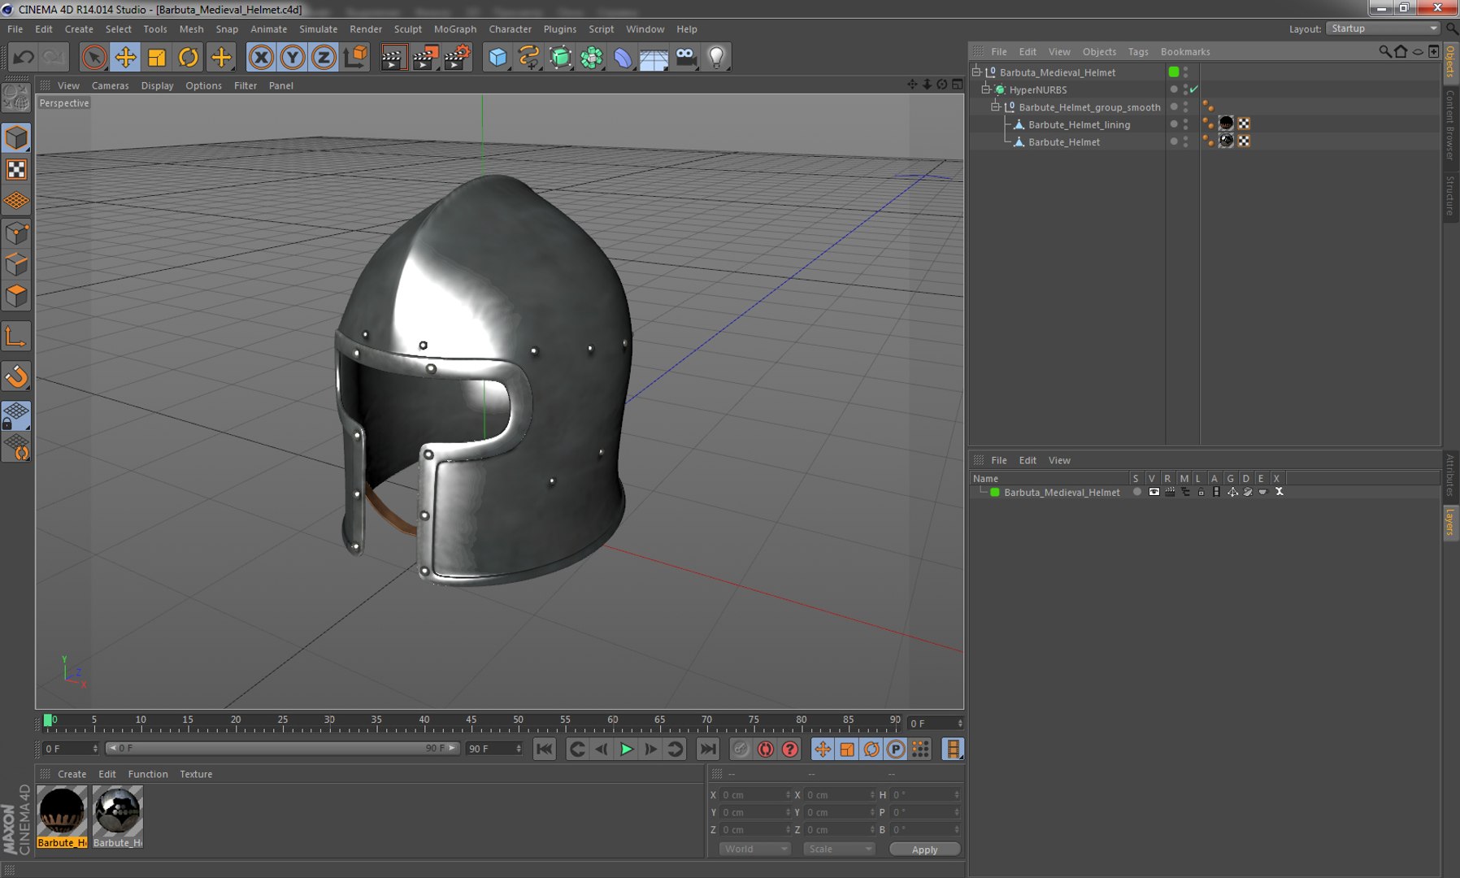Open the Scale mode dropdown

(839, 849)
